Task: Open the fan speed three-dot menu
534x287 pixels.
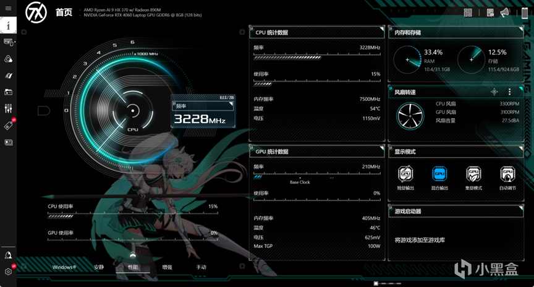Action: 509,92
